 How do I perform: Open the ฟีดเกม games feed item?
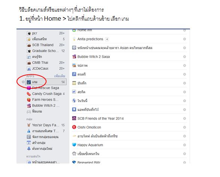[x=37, y=112]
